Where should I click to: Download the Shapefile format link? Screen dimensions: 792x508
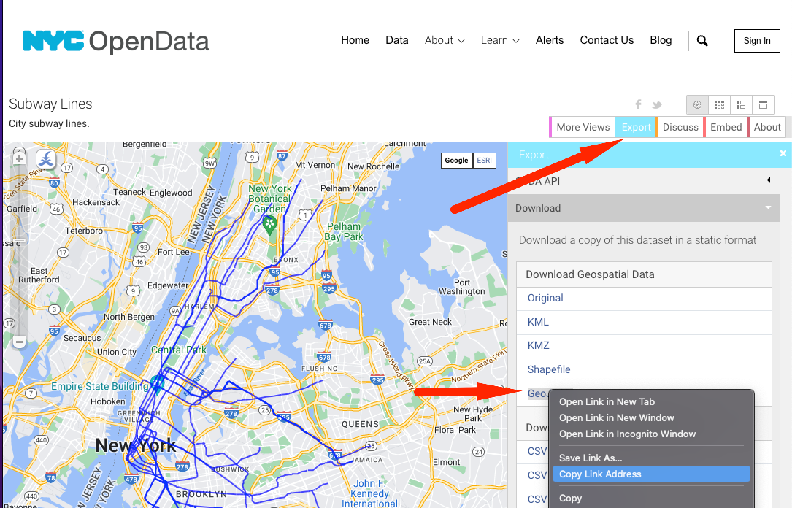click(548, 369)
